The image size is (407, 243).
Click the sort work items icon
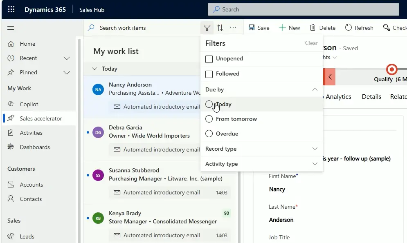(x=220, y=27)
